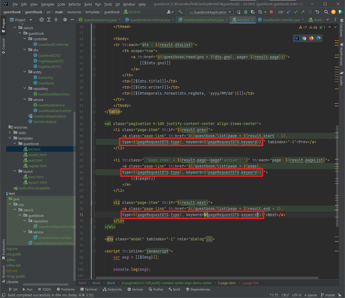345x298 pixels.
Task: Select application.properties file
Action: [34, 188]
